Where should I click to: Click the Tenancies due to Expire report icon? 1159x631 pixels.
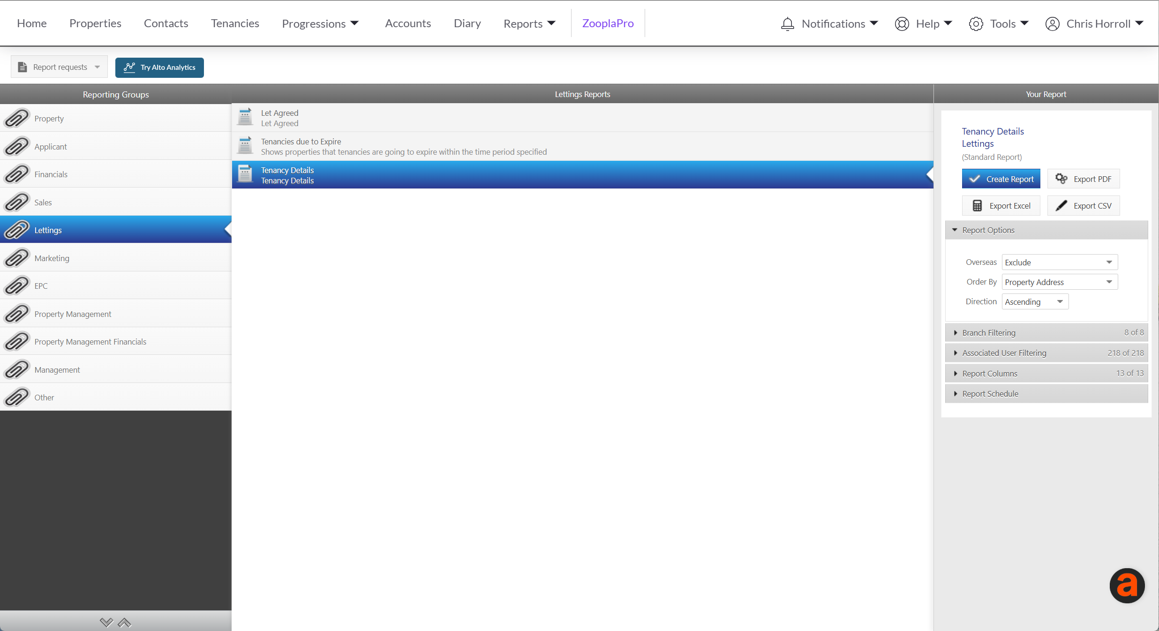click(x=245, y=146)
